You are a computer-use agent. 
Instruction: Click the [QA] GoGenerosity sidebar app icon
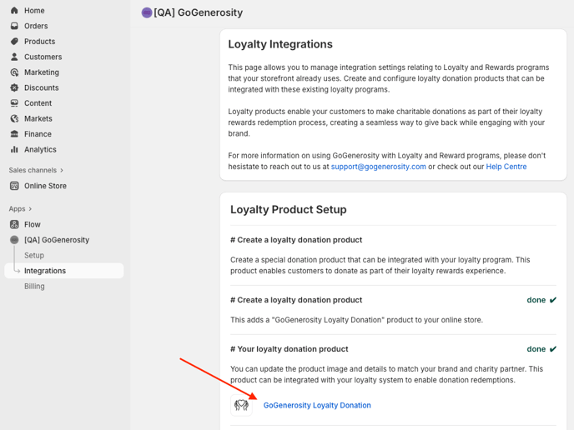[14, 240]
